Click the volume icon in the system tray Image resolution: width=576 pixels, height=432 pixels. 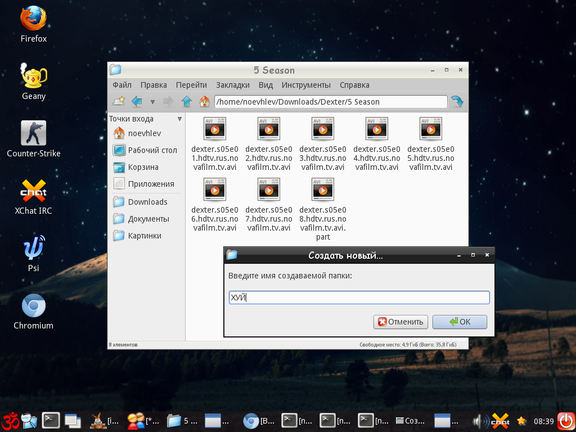tap(480, 421)
